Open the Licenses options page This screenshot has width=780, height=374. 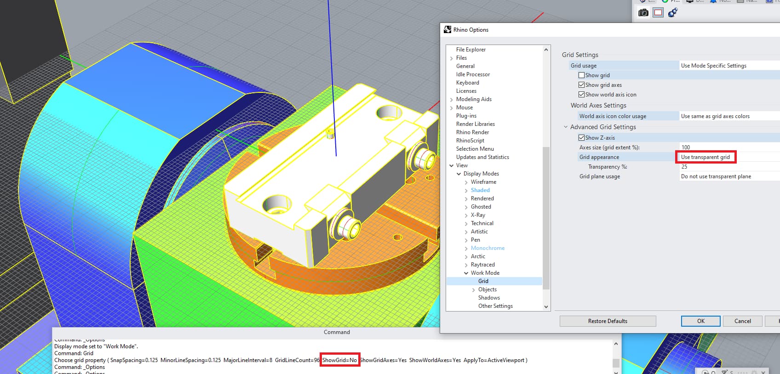coord(466,91)
